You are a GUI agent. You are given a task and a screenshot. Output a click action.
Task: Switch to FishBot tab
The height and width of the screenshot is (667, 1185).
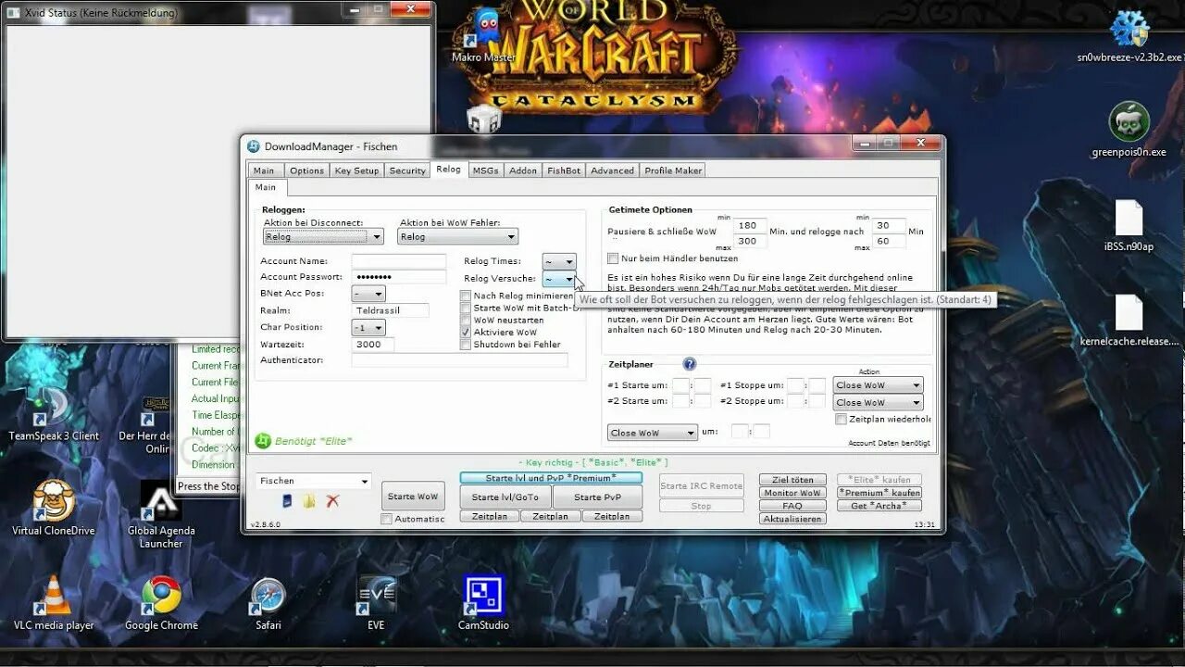tap(564, 170)
